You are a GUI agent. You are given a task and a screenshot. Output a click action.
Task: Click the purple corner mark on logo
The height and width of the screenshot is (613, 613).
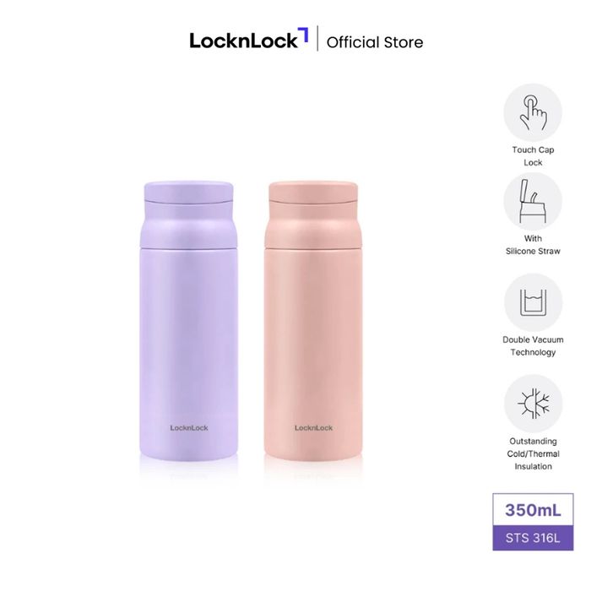[x=303, y=34]
